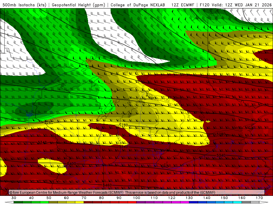Screen dimensions: 273x204
Task: Click the 70 value on the isotach scale
Action: pos(84,198)
